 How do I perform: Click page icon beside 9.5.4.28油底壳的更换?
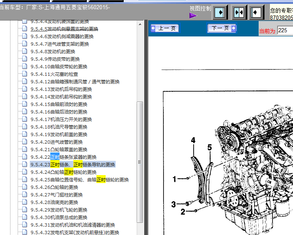[25, 202]
